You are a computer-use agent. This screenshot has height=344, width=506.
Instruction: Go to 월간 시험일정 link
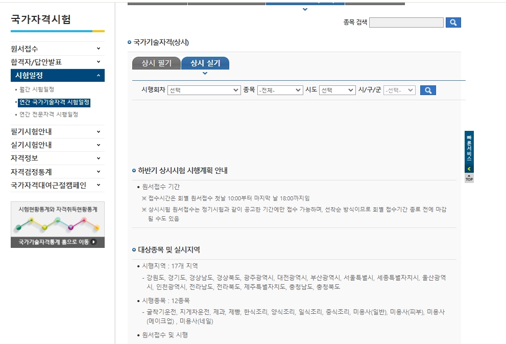(36, 89)
